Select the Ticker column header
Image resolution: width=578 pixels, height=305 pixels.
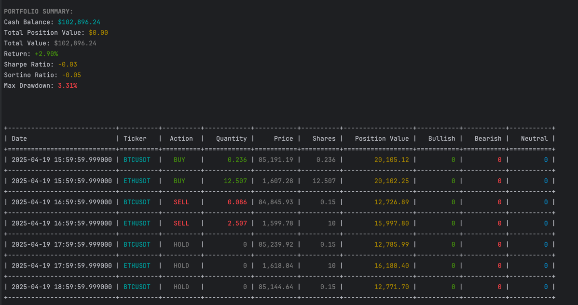(135, 138)
